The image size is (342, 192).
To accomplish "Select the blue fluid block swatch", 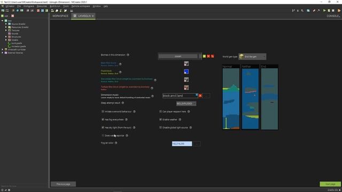I will [x=186, y=71].
